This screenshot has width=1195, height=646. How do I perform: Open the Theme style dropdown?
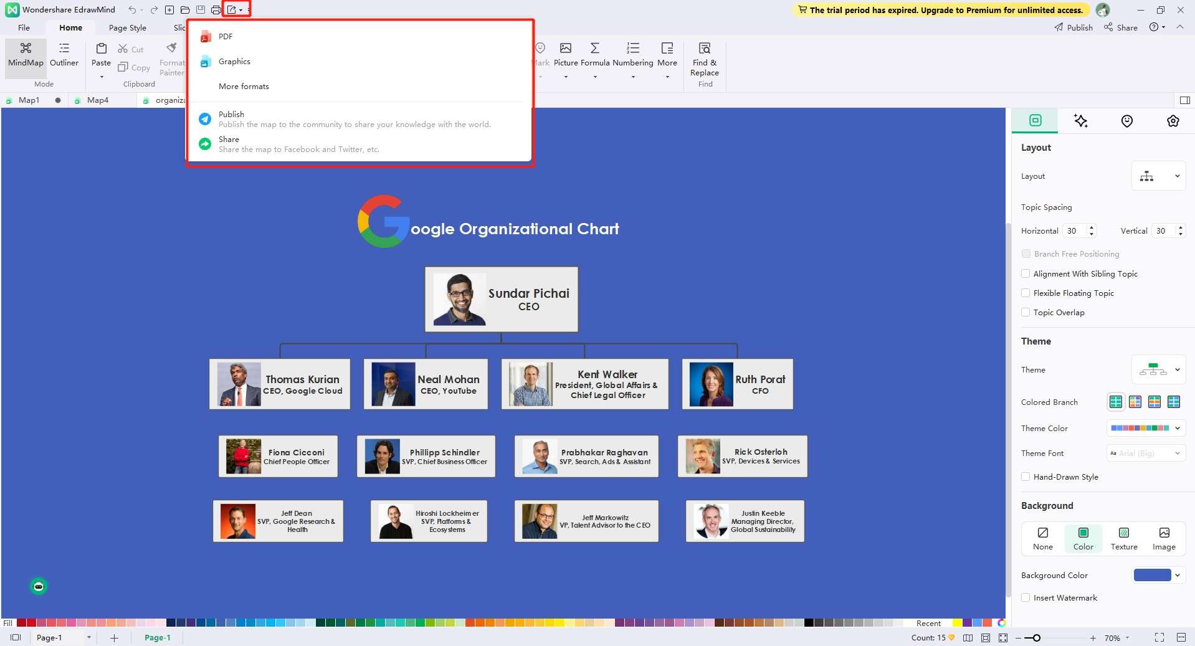point(1158,369)
